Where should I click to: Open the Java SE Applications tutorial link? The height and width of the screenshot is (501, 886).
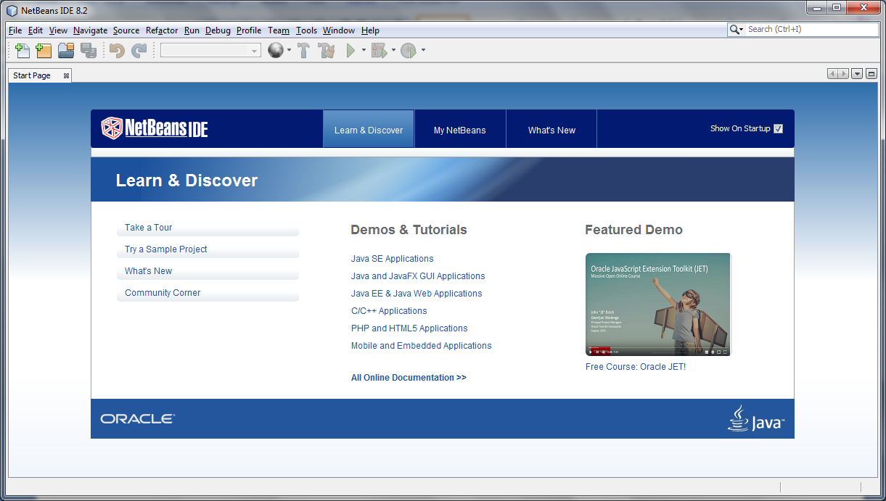click(x=393, y=259)
